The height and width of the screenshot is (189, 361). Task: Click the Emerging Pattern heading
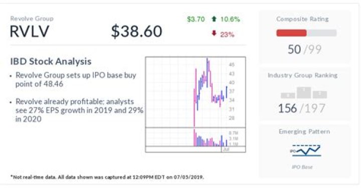[x=304, y=131]
